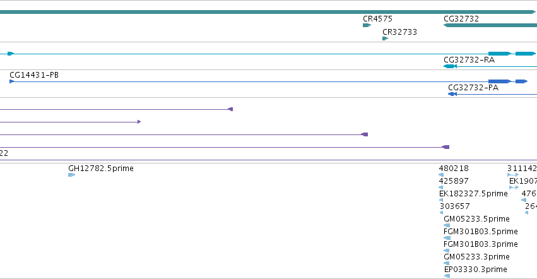Image resolution: width=537 pixels, height=279 pixels.
Task: Select the 303657 feature arrow
Action: click(442, 213)
